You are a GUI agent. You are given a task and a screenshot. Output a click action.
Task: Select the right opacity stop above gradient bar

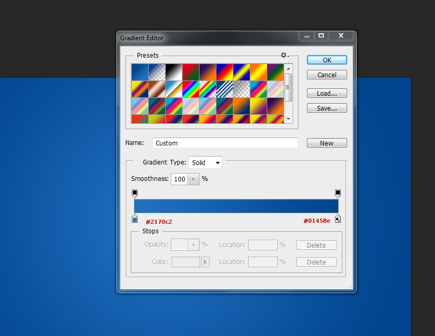tap(338, 194)
